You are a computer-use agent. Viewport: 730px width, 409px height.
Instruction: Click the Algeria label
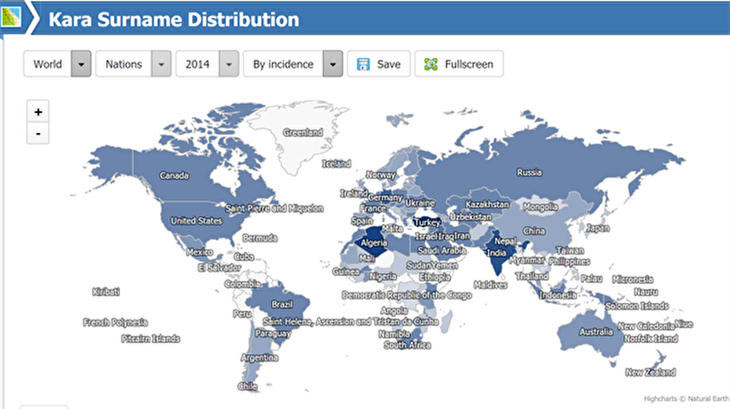pos(374,243)
